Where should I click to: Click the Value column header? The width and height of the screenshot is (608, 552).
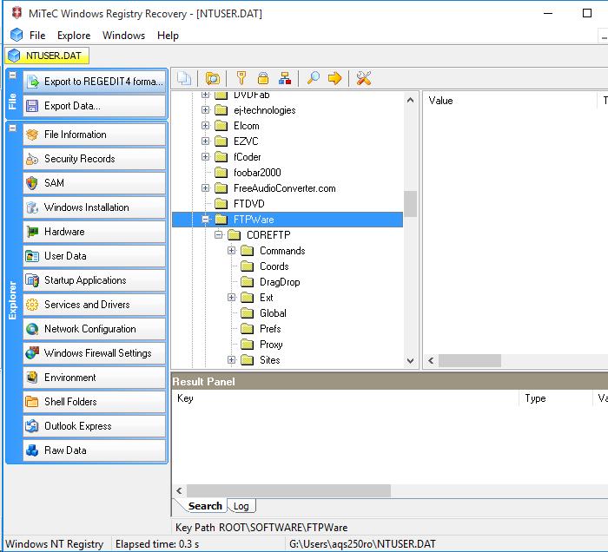[x=509, y=101]
